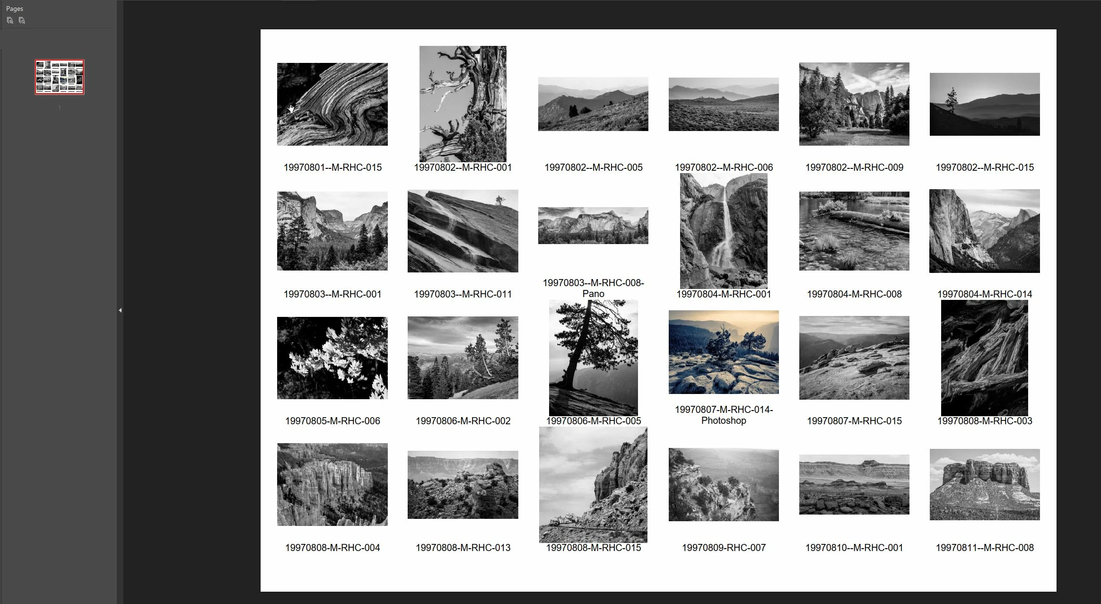Click the 19970802--M-RHC-015 lone tree silhouette
This screenshot has width=1101, height=604.
985,104
